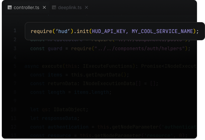Screen dimensions: 205x140
Task: Click the const resource getNodeParameter line
Action: point(109,136)
